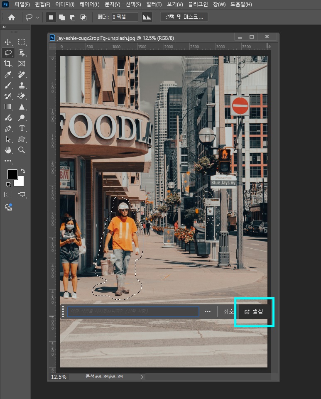Select the Hand tool

[x=8, y=150]
